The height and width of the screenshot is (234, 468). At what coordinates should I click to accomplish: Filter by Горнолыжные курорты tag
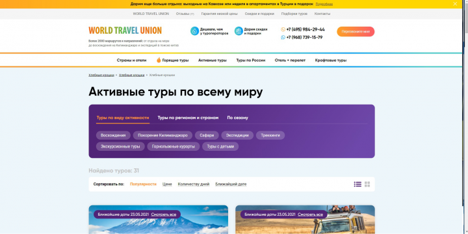tap(174, 146)
